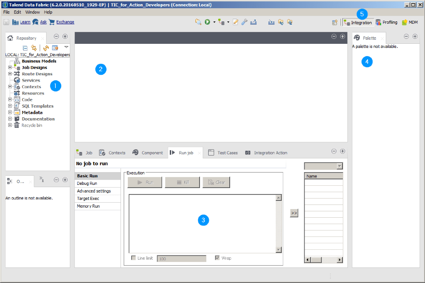This screenshot has width=425, height=283.
Task: Open the context combo box above Name table
Action: point(323,166)
